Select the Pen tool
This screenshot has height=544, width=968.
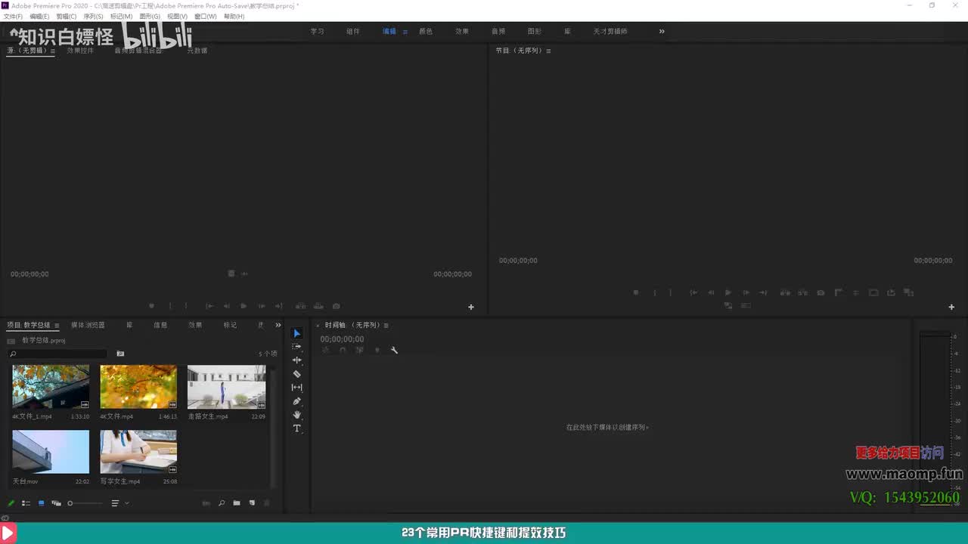[x=297, y=401]
